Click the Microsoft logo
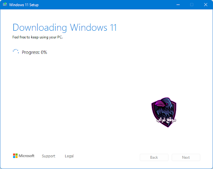213x169 pixels. click(24, 156)
